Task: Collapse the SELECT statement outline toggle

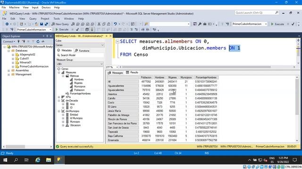Action: point(117,41)
